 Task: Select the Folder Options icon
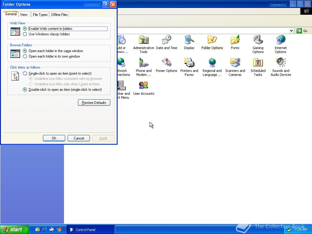coord(212,42)
